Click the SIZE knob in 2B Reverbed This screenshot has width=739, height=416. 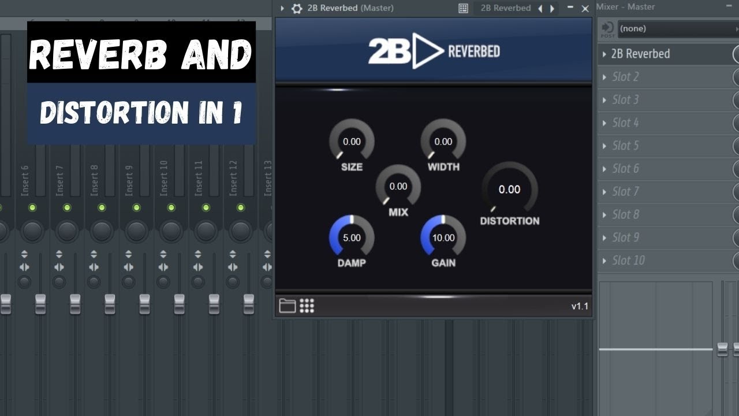tap(352, 141)
